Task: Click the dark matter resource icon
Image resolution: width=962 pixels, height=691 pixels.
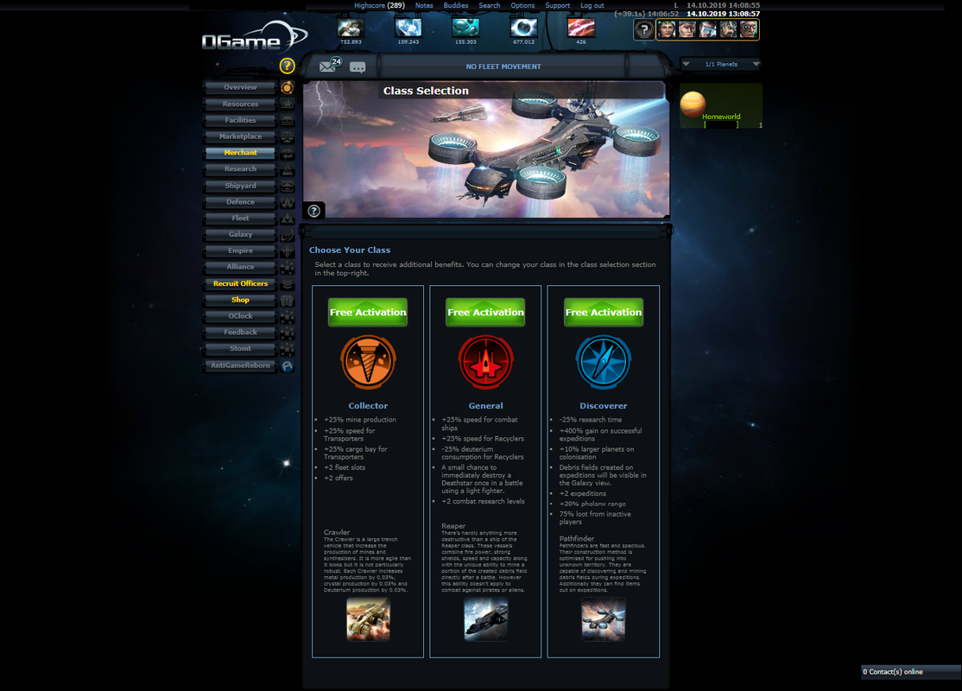Action: pos(581,28)
